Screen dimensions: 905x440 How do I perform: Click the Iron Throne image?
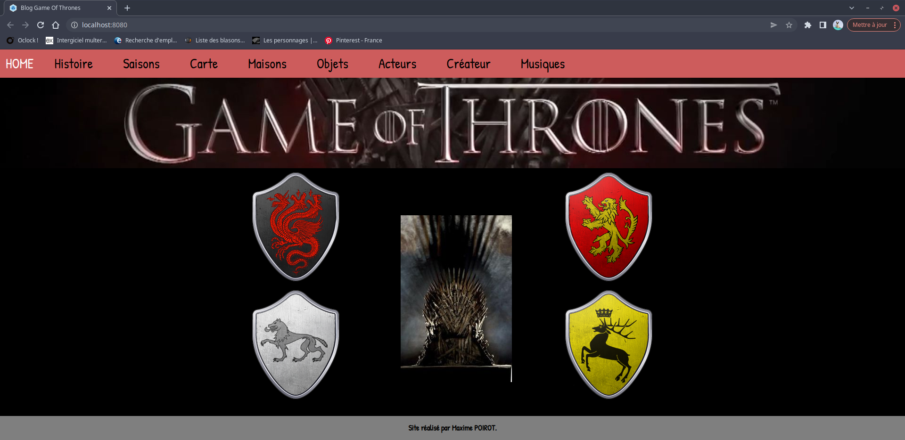click(x=456, y=297)
